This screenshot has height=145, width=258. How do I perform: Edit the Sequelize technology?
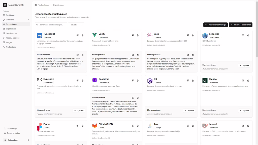pyautogui.click(x=243, y=35)
